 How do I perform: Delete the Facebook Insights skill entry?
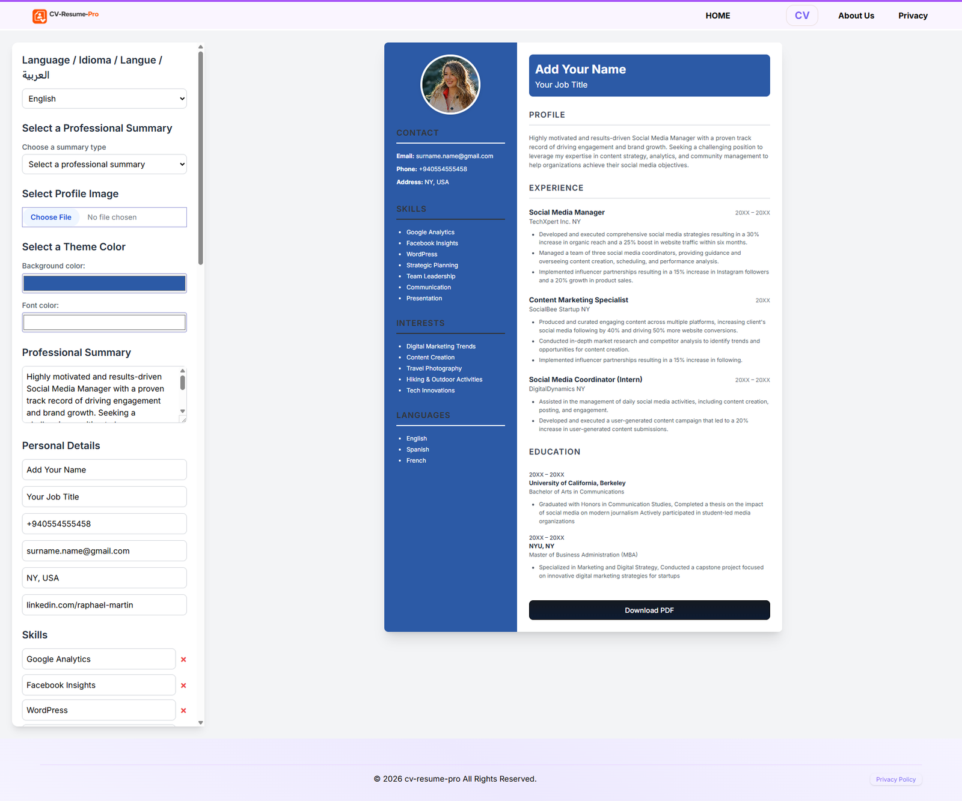tap(183, 686)
